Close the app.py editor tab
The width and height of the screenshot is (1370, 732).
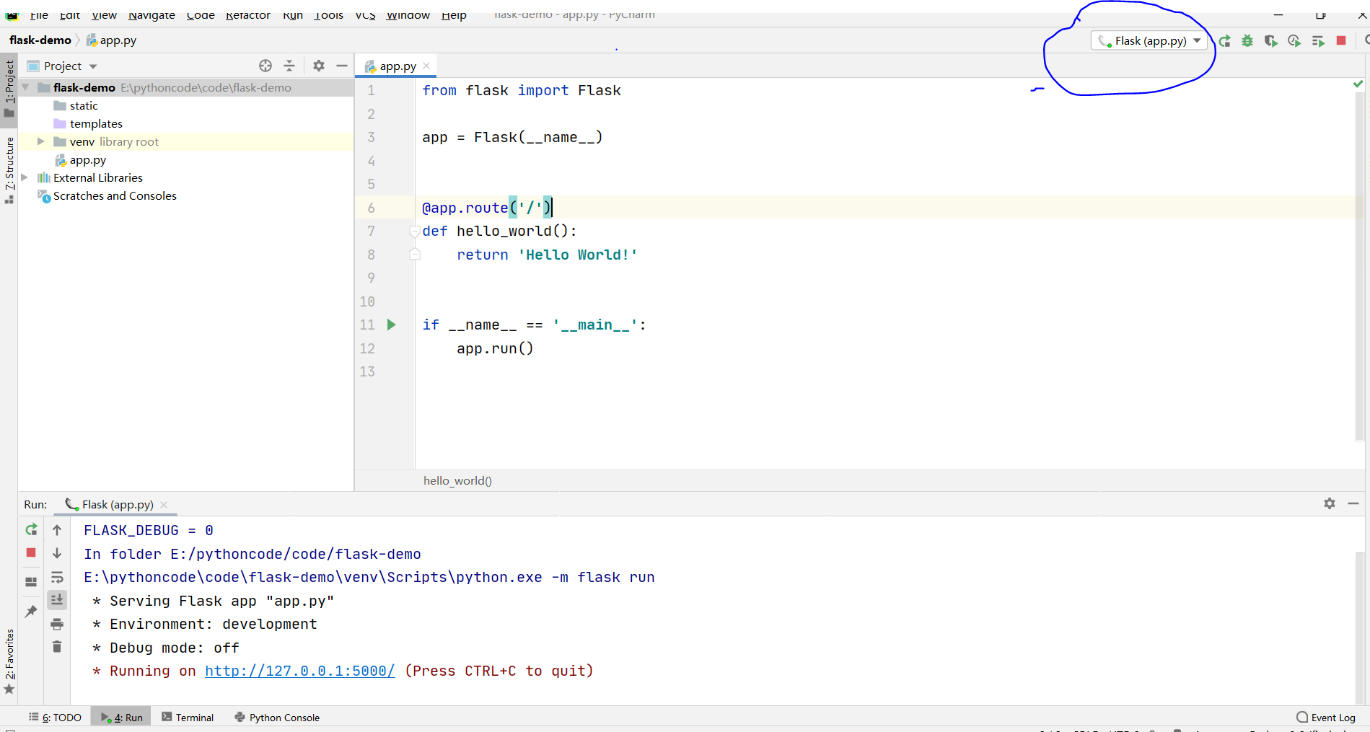pos(426,66)
